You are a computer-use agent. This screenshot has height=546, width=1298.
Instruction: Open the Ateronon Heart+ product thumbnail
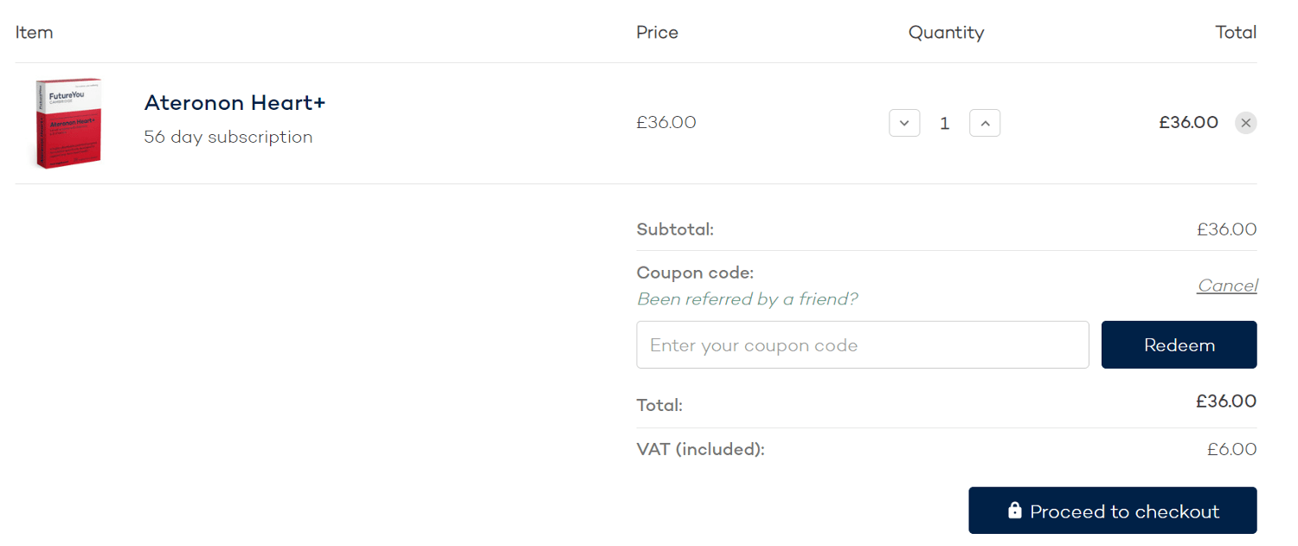click(x=67, y=123)
